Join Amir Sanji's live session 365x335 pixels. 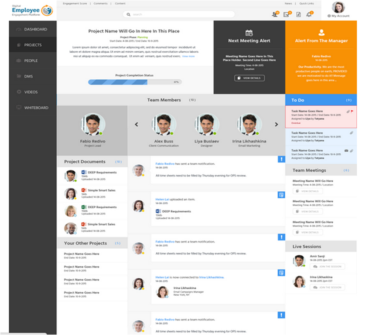pos(327,267)
